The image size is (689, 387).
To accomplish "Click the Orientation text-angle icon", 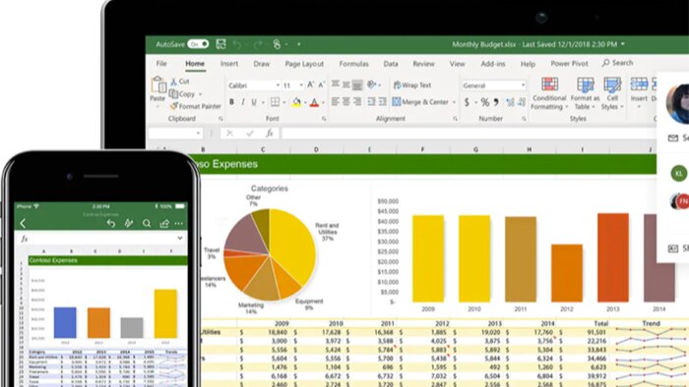I will (372, 84).
